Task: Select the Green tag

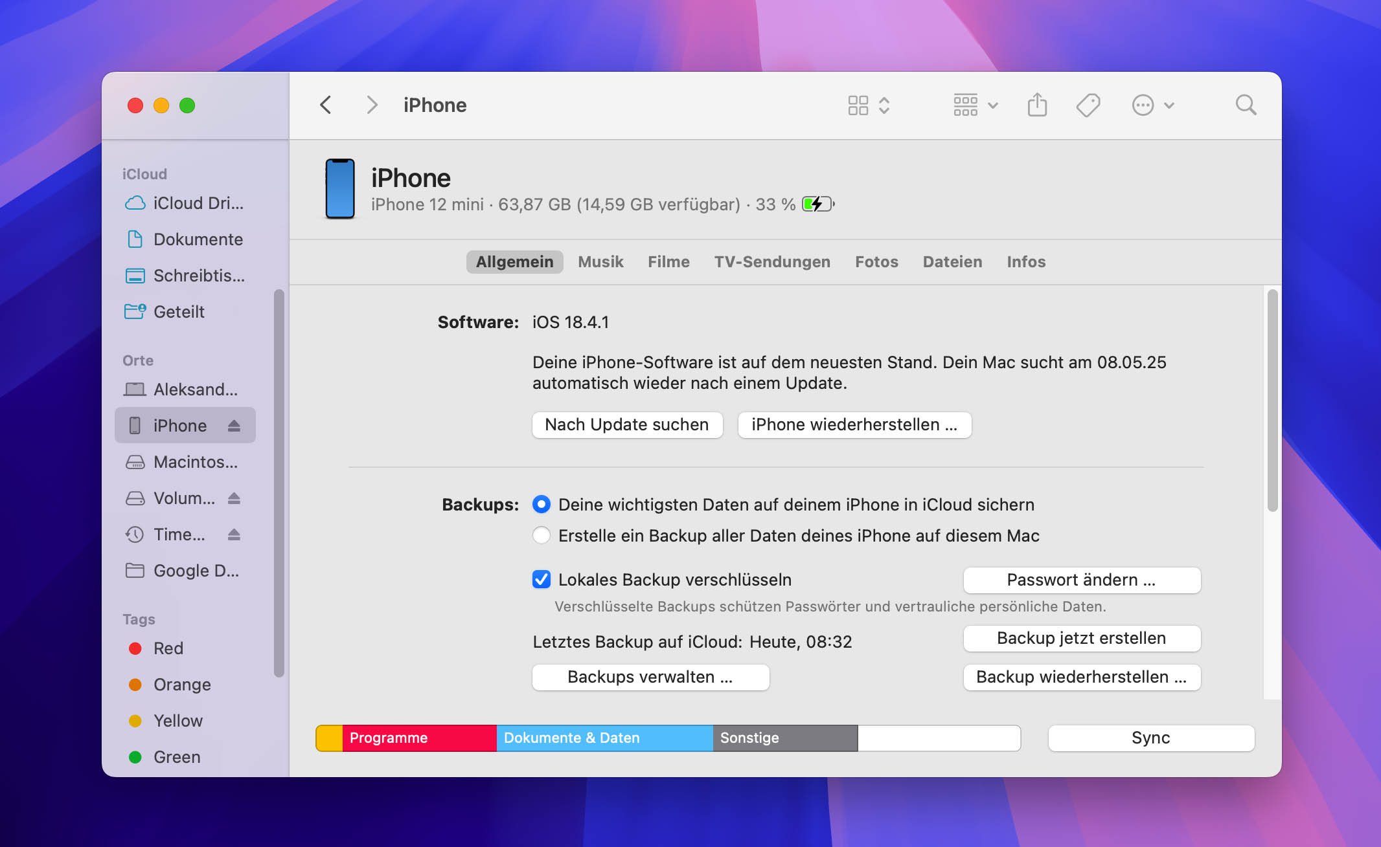Action: 185,757
